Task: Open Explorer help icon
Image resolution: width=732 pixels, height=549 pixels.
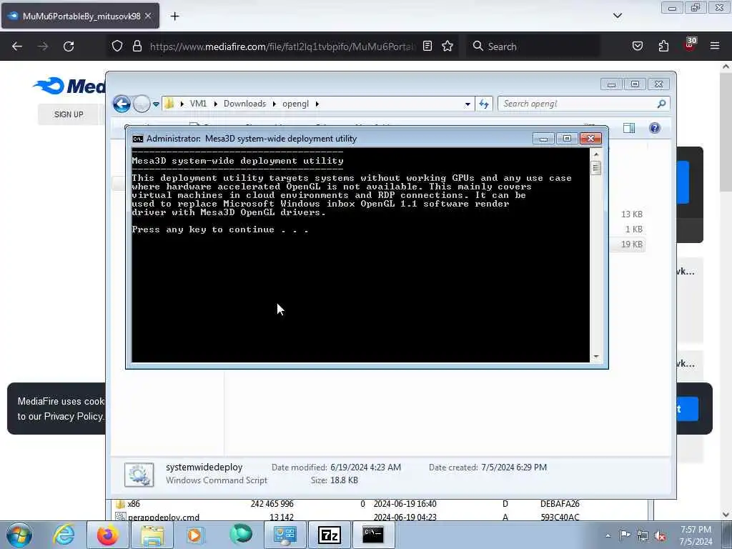Action: 655,128
